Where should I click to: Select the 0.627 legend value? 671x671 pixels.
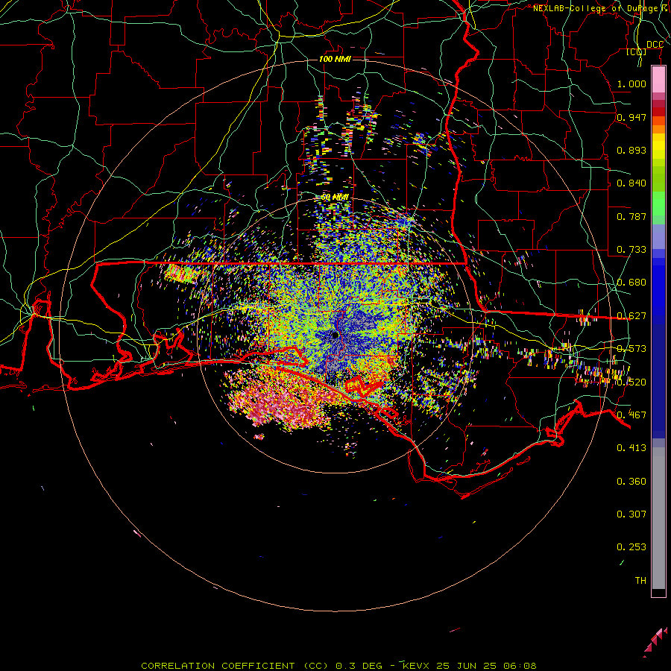tap(631, 315)
